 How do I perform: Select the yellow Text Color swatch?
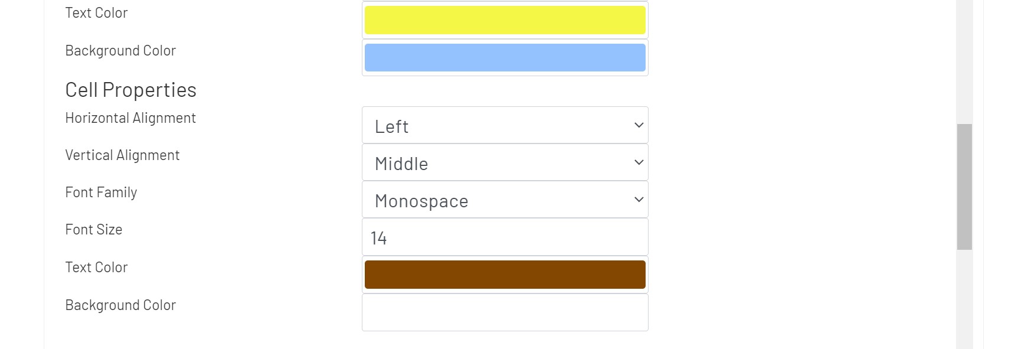505,19
